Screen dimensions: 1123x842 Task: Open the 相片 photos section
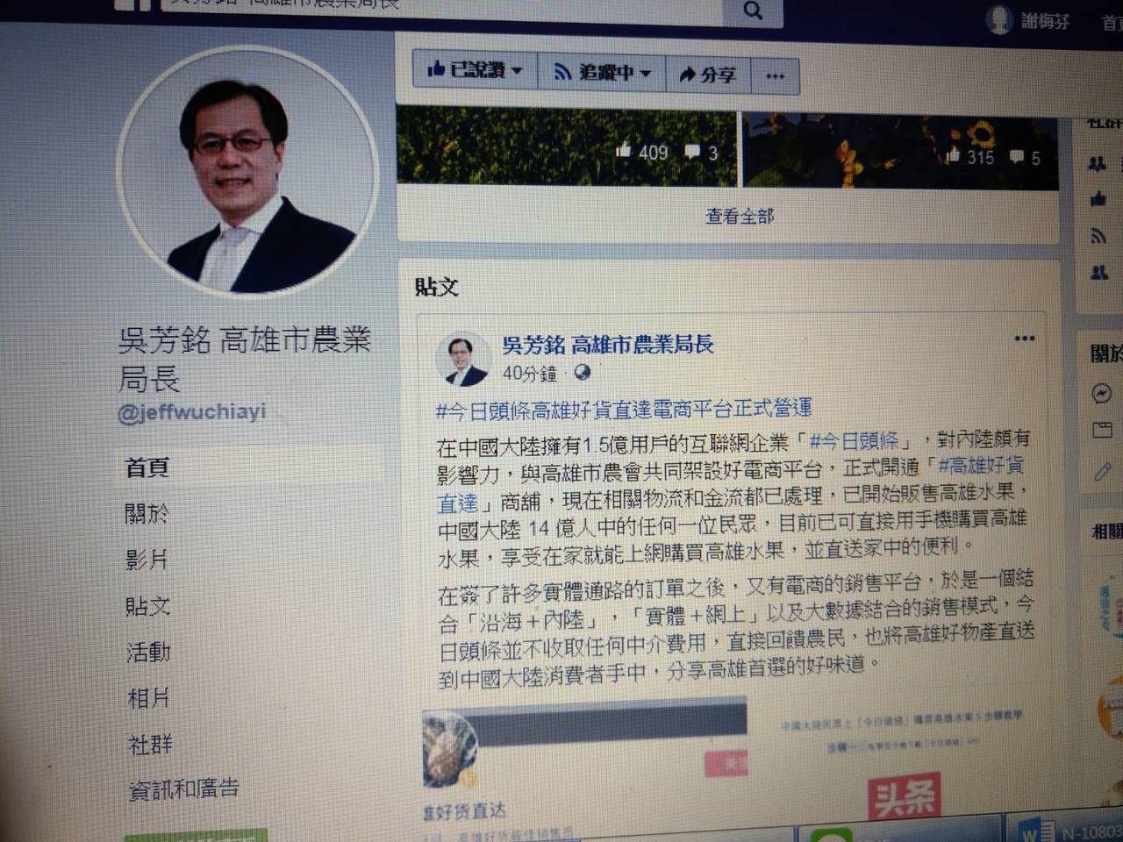148,698
